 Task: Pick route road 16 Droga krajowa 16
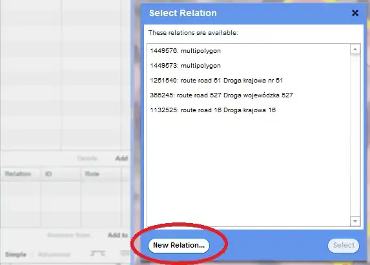click(249, 110)
